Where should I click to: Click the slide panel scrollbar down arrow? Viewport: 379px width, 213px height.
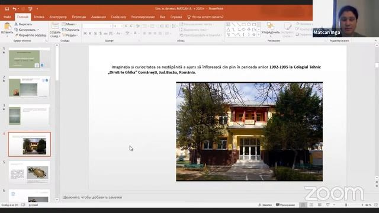pos(57,200)
